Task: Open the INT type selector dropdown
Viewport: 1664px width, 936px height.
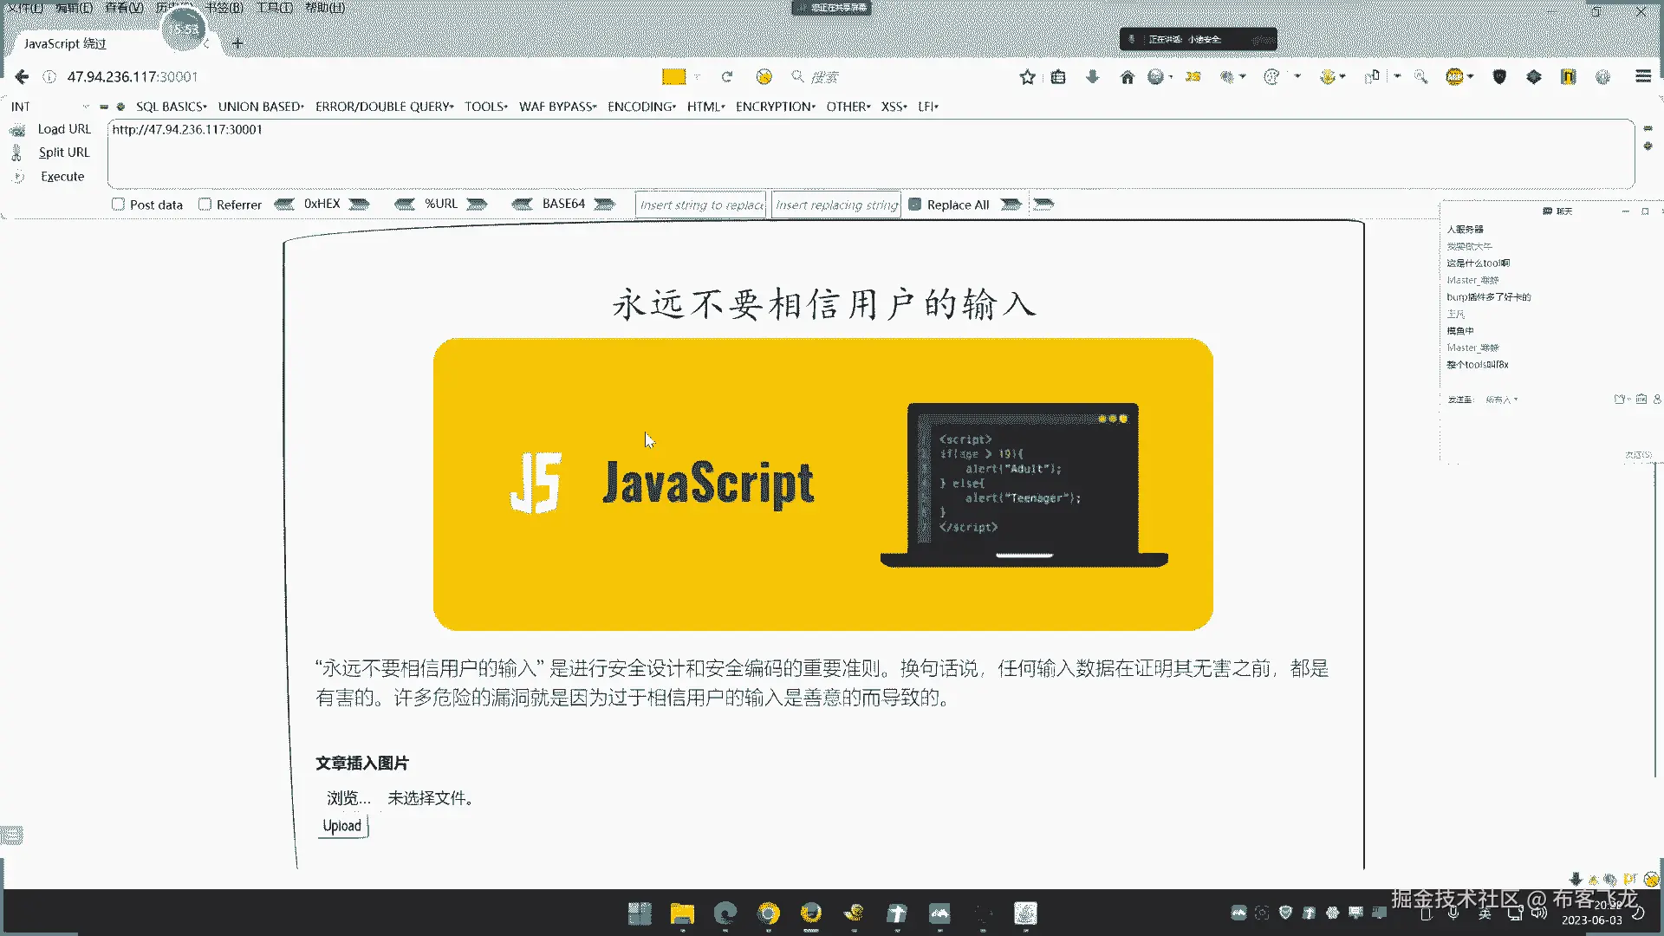Action: click(49, 107)
